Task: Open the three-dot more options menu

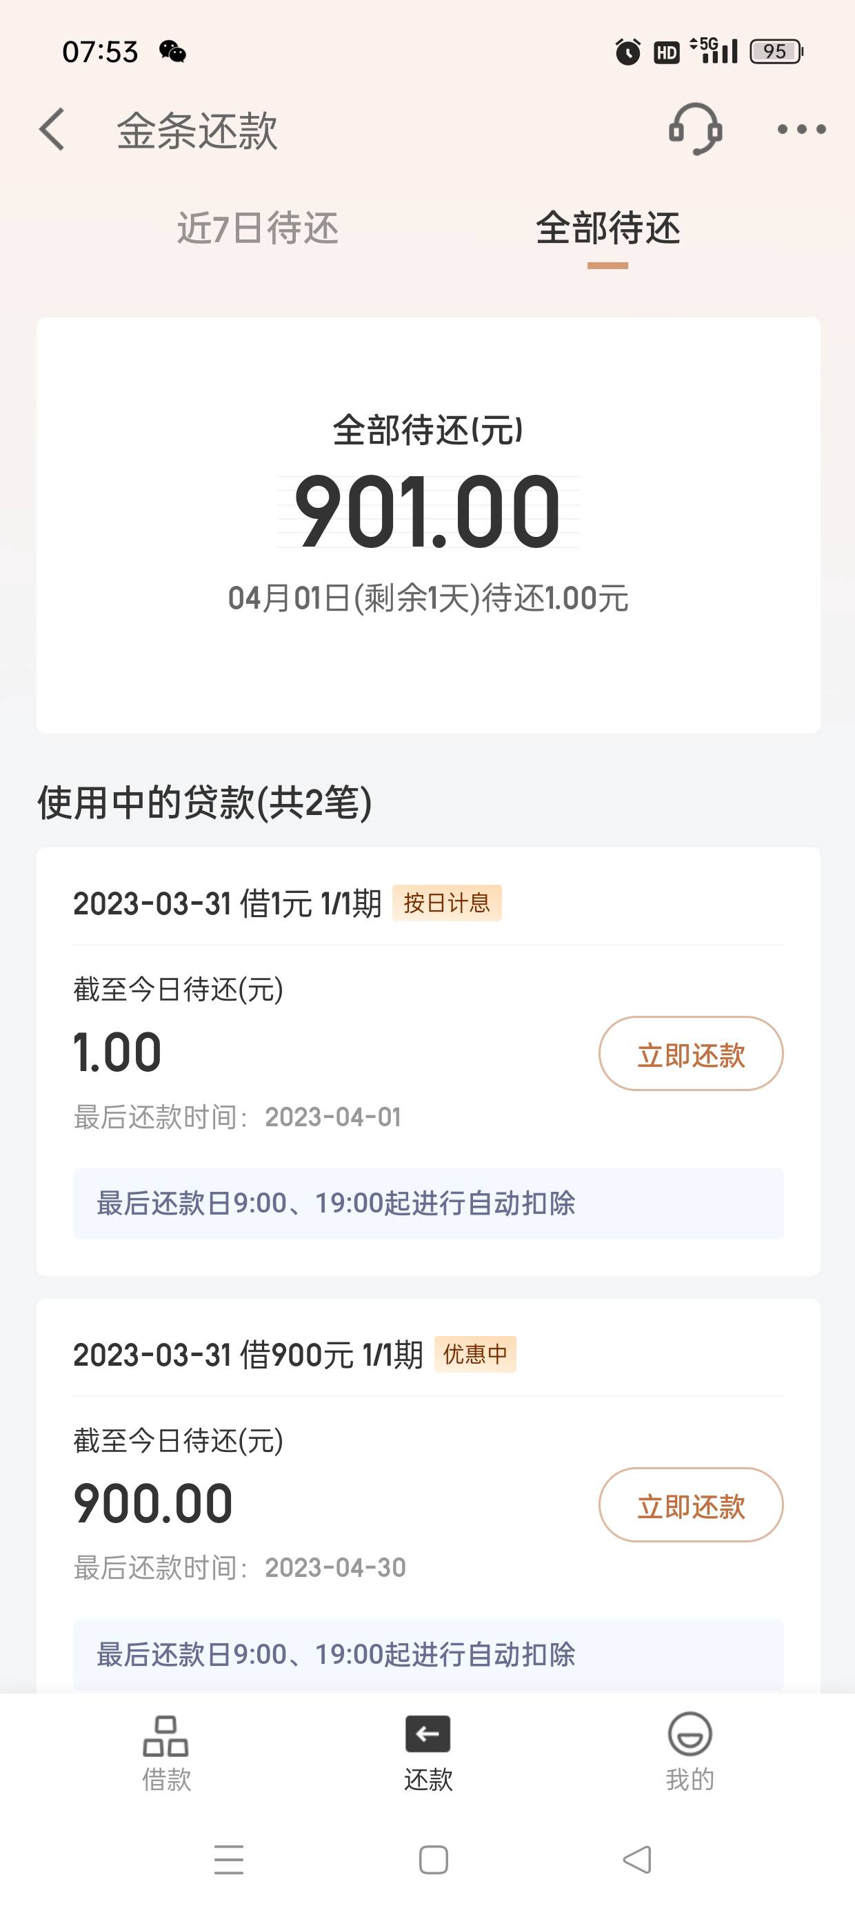Action: click(801, 130)
